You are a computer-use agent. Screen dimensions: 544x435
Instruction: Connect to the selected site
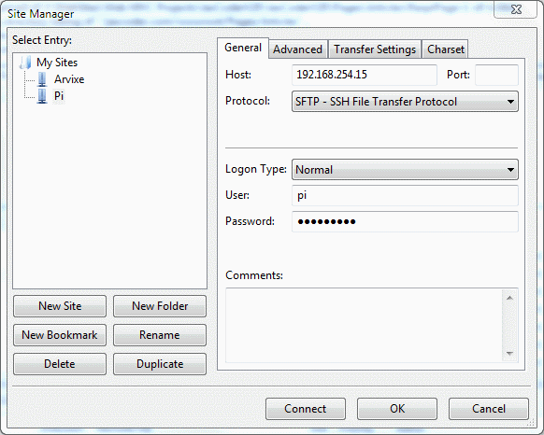pyautogui.click(x=306, y=409)
